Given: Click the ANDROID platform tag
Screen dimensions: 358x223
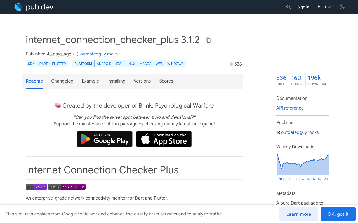Looking at the screenshot, I should pos(104,64).
